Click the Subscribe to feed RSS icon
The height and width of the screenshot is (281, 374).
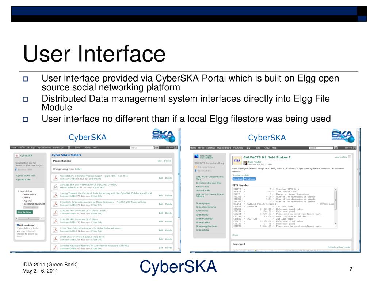(196, 167)
